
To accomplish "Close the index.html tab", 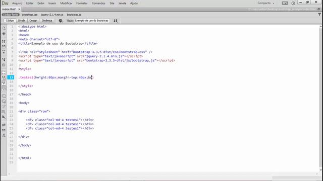I will pos(19,9).
